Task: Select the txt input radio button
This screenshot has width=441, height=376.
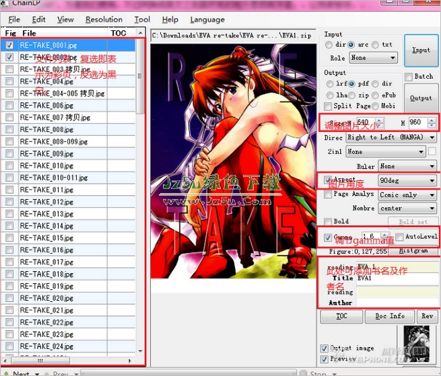Action: click(375, 44)
